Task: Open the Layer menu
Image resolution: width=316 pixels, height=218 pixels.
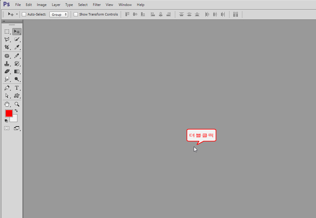Action: pyautogui.click(x=56, y=4)
